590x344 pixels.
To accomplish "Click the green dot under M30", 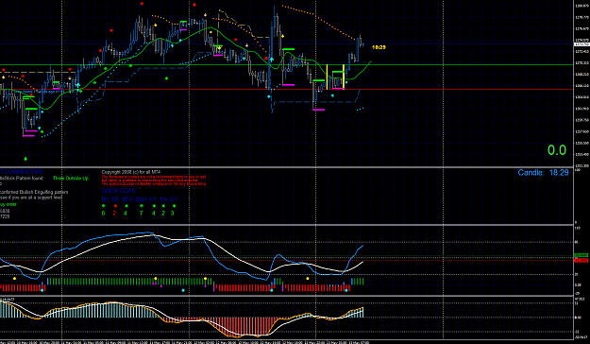I will (141, 206).
